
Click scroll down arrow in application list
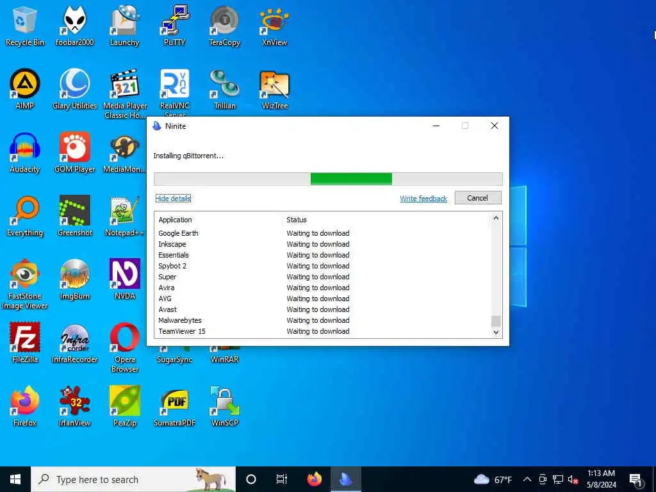(496, 332)
